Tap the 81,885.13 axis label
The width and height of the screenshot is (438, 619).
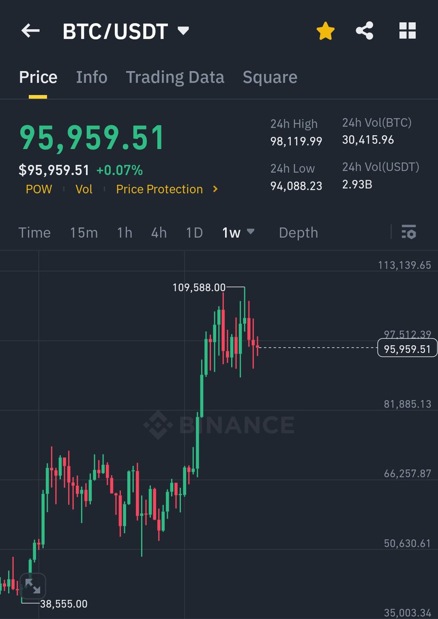[x=408, y=404]
